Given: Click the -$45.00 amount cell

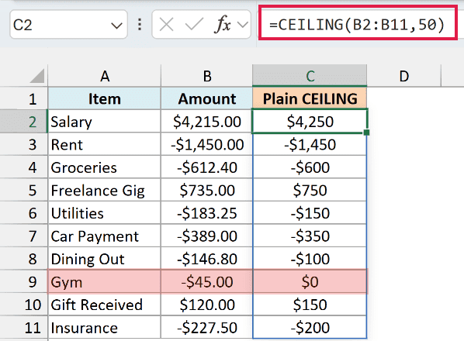Looking at the screenshot, I should [x=207, y=281].
